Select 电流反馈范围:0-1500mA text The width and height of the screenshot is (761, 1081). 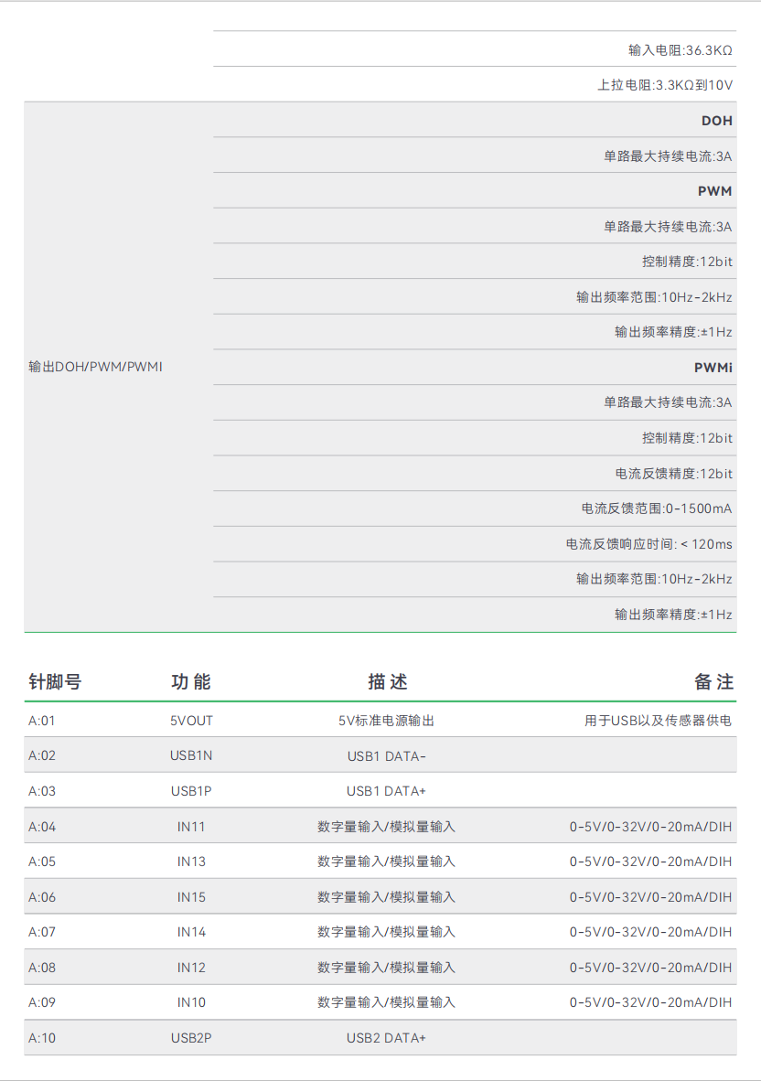coord(656,508)
